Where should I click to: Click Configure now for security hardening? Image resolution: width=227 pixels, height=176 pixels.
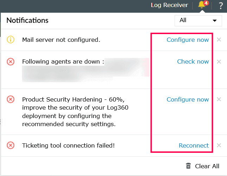[188, 99]
